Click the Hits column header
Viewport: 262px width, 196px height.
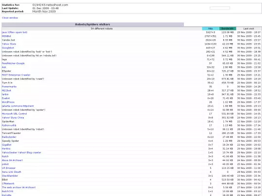tap(211, 29)
